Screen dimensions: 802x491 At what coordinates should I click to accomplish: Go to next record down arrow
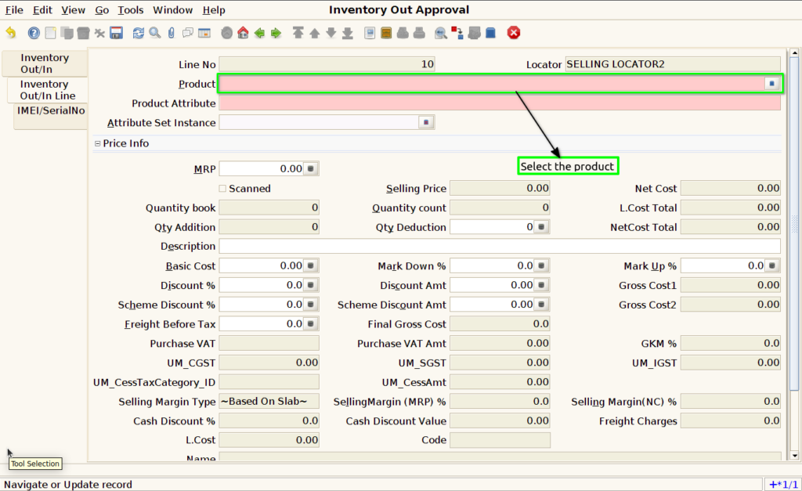[x=331, y=33]
